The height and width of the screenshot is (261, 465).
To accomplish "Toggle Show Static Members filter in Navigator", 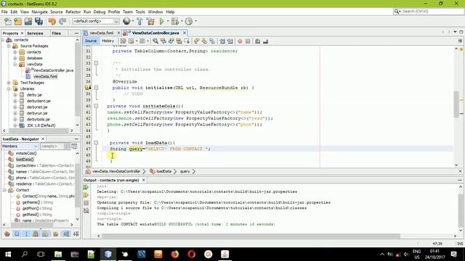I will tap(26, 233).
